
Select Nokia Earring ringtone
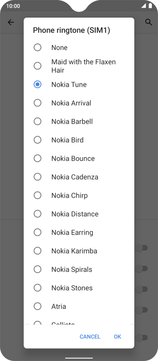[79, 232]
